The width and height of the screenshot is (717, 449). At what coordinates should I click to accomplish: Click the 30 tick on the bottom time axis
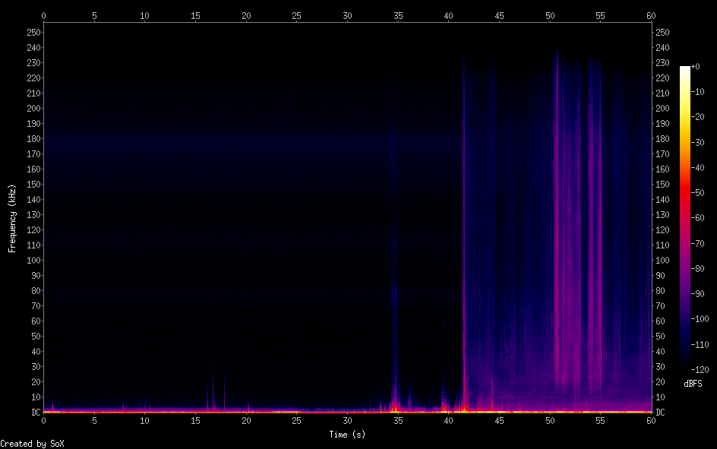347,420
